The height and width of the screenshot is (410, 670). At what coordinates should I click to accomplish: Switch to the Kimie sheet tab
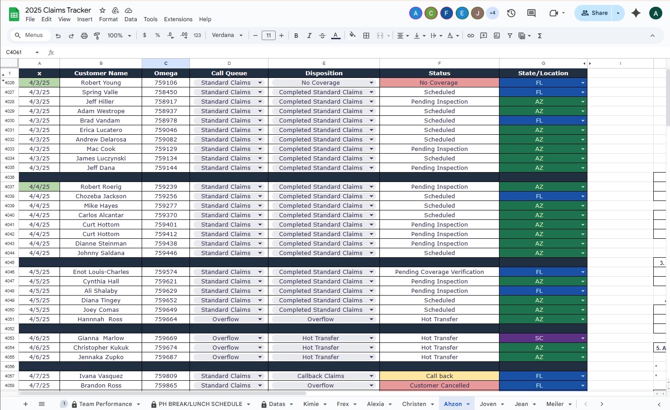311,404
